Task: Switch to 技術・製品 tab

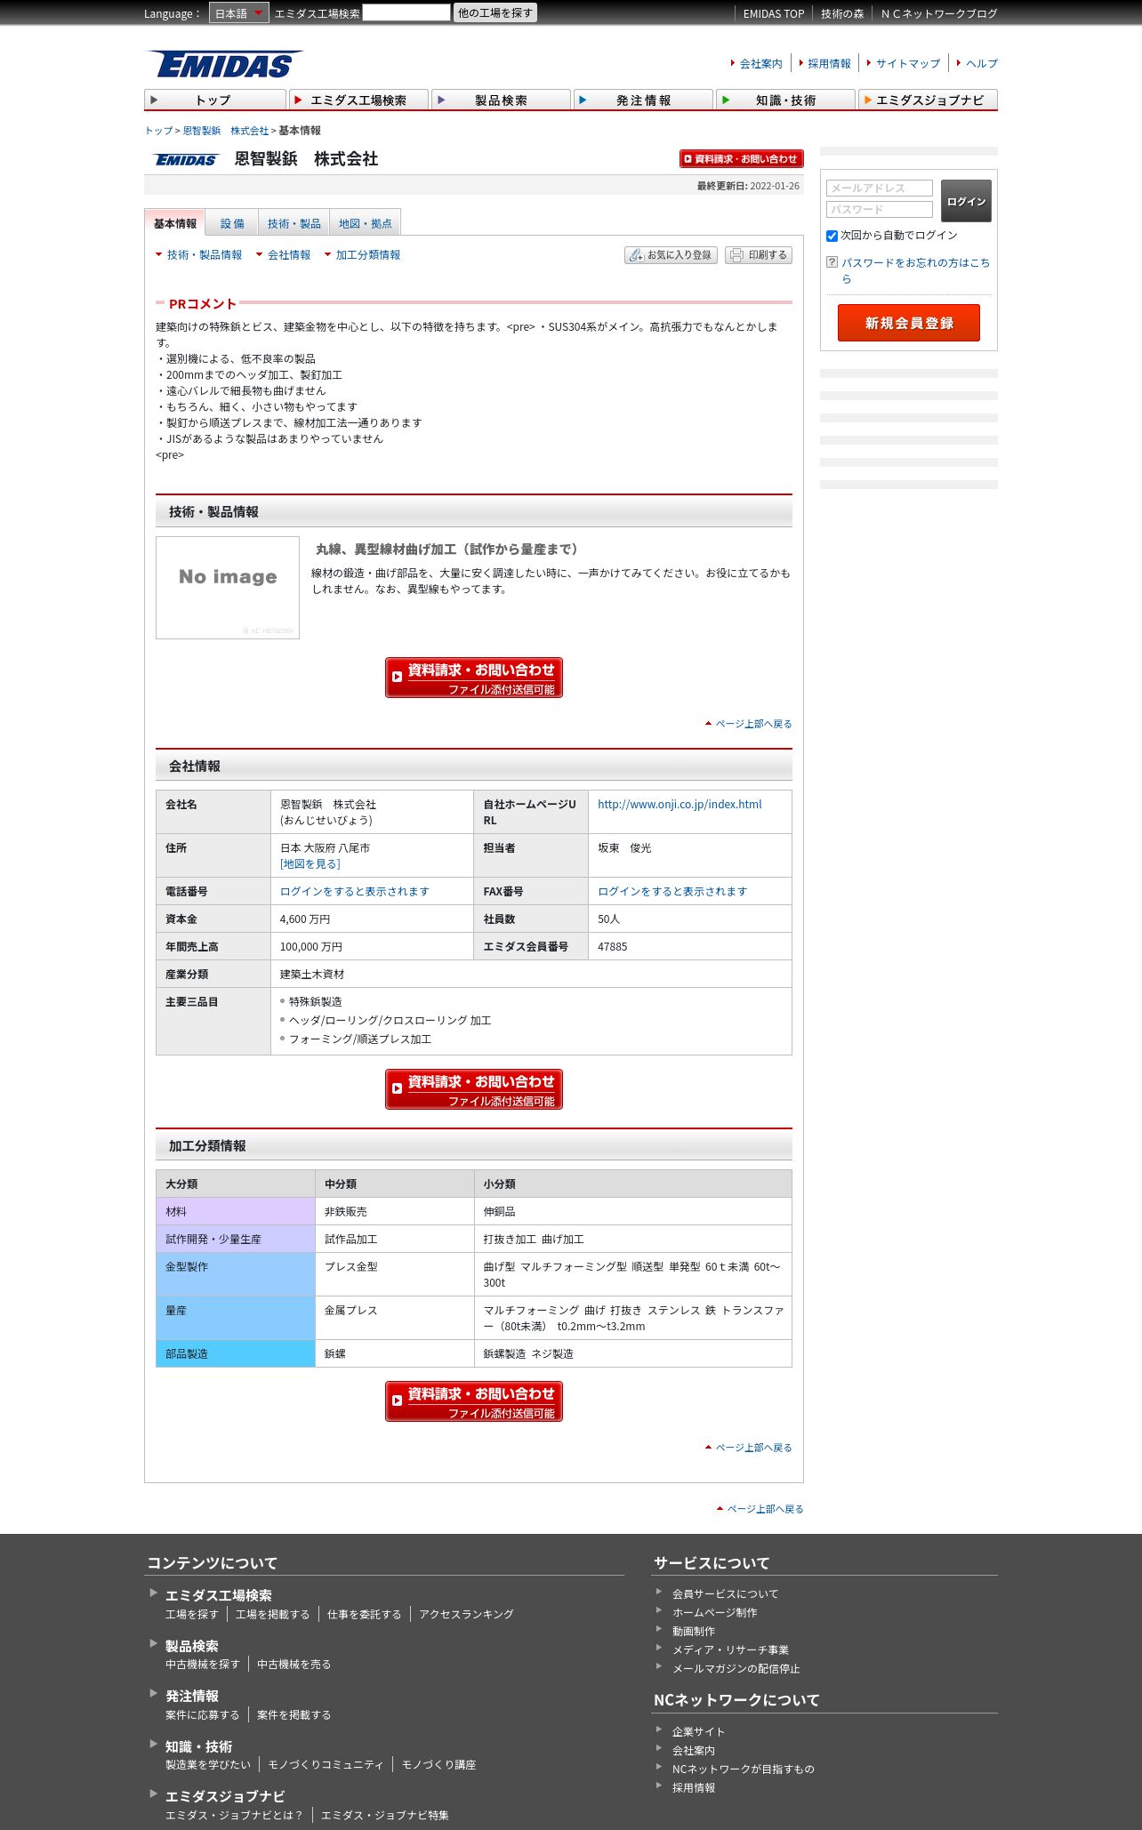Action: 294,223
